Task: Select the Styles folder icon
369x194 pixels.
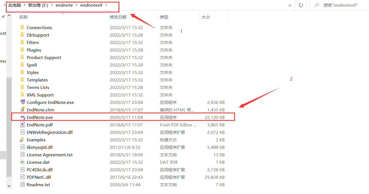Action: (22, 72)
